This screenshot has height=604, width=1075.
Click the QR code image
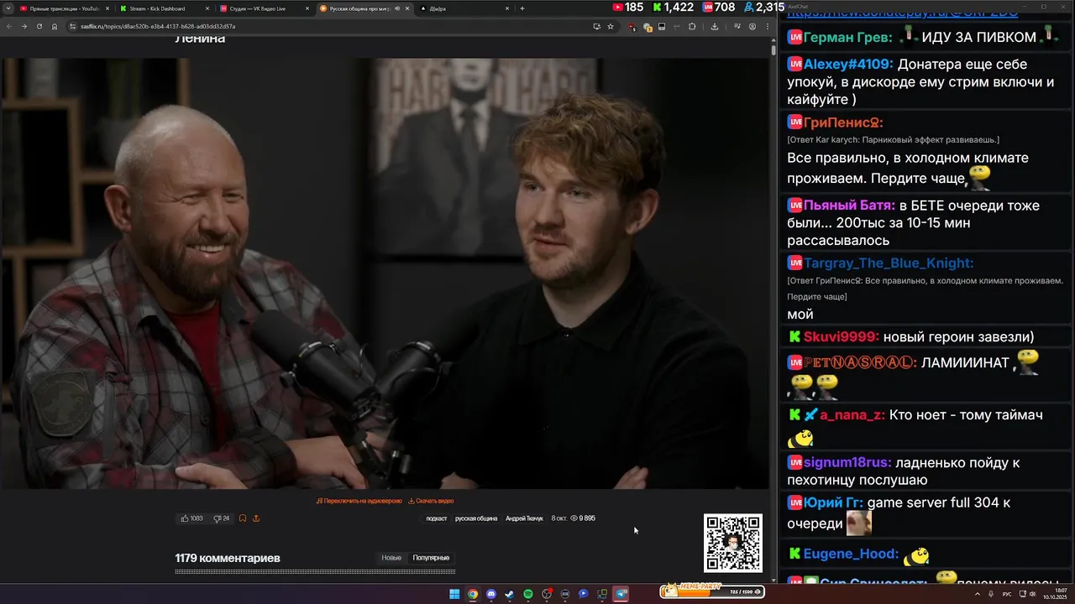tap(733, 544)
